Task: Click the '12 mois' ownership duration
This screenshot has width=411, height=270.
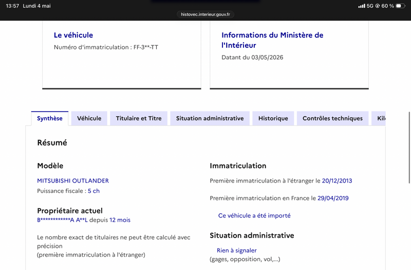Action: pos(120,220)
